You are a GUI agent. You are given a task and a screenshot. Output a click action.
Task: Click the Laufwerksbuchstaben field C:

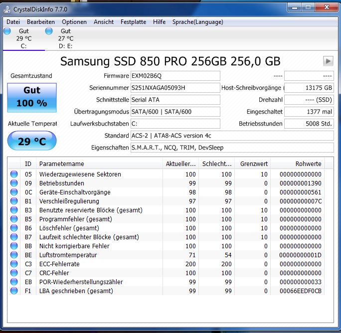(x=175, y=124)
